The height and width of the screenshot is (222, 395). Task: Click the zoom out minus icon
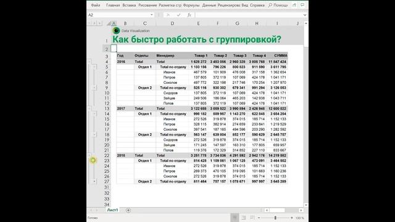pos(259,218)
